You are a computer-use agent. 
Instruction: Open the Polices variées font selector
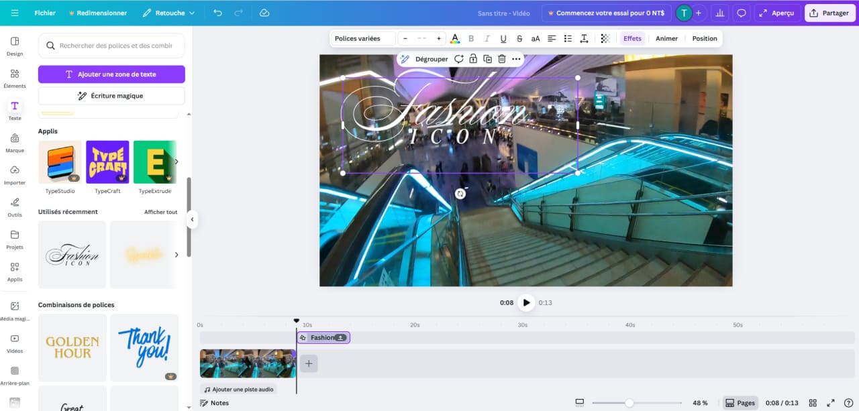[x=362, y=38]
